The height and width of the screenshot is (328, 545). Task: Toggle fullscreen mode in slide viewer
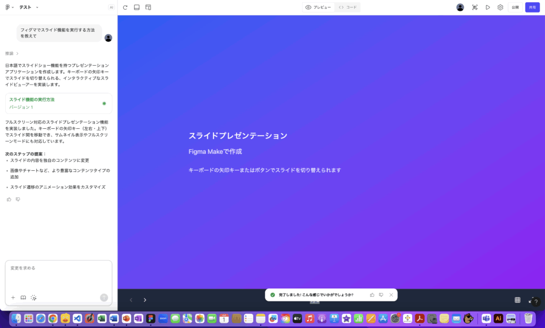click(x=531, y=300)
